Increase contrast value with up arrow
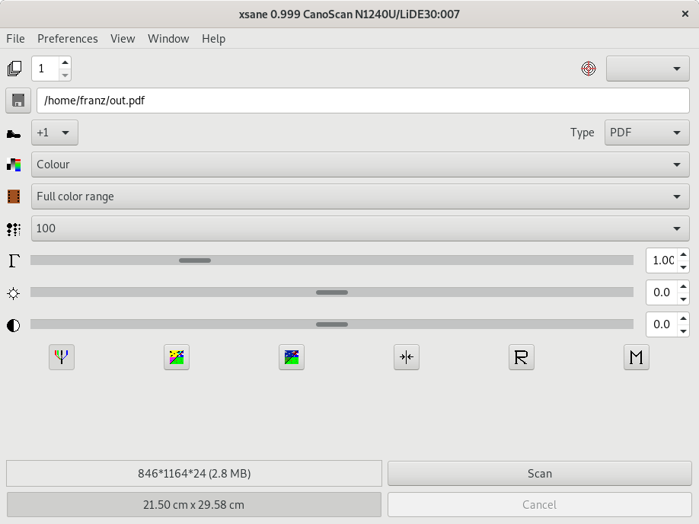This screenshot has height=524, width=699. tap(683, 318)
